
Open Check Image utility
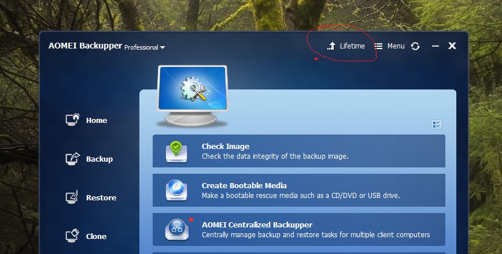click(x=298, y=151)
